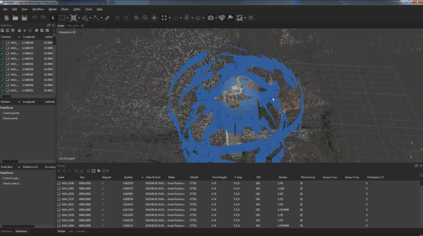The width and height of the screenshot is (423, 236).
Task: Open the point cloud view dropdown arrow
Action: click(x=169, y=18)
